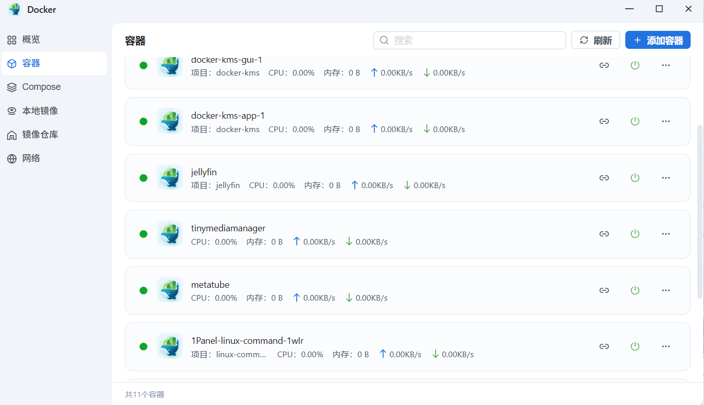Close the Docker window
The image size is (704, 405).
[x=689, y=9]
